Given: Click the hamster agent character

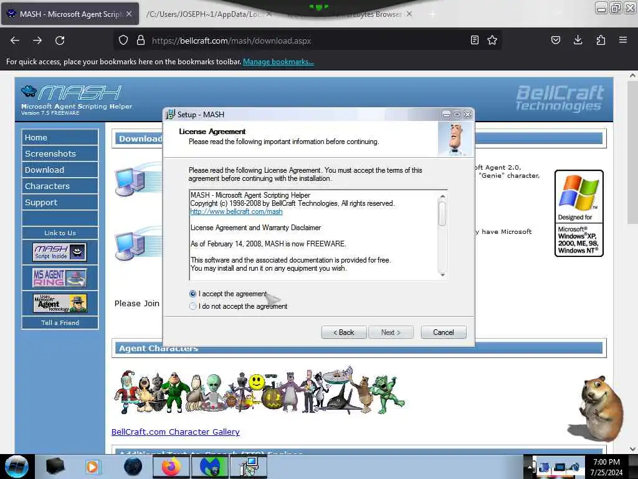Looking at the screenshot, I should pyautogui.click(x=596, y=409).
